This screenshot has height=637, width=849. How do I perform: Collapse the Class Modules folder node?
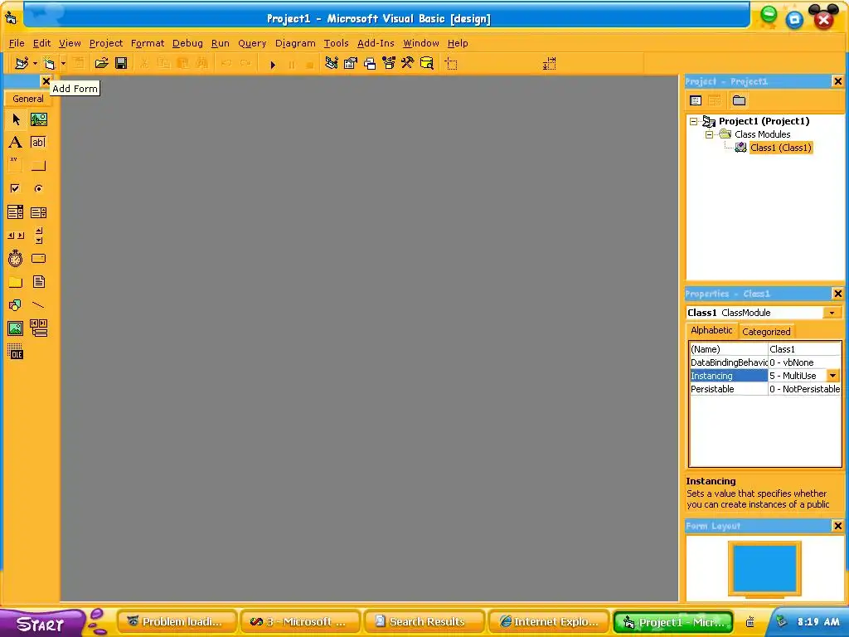tap(710, 134)
